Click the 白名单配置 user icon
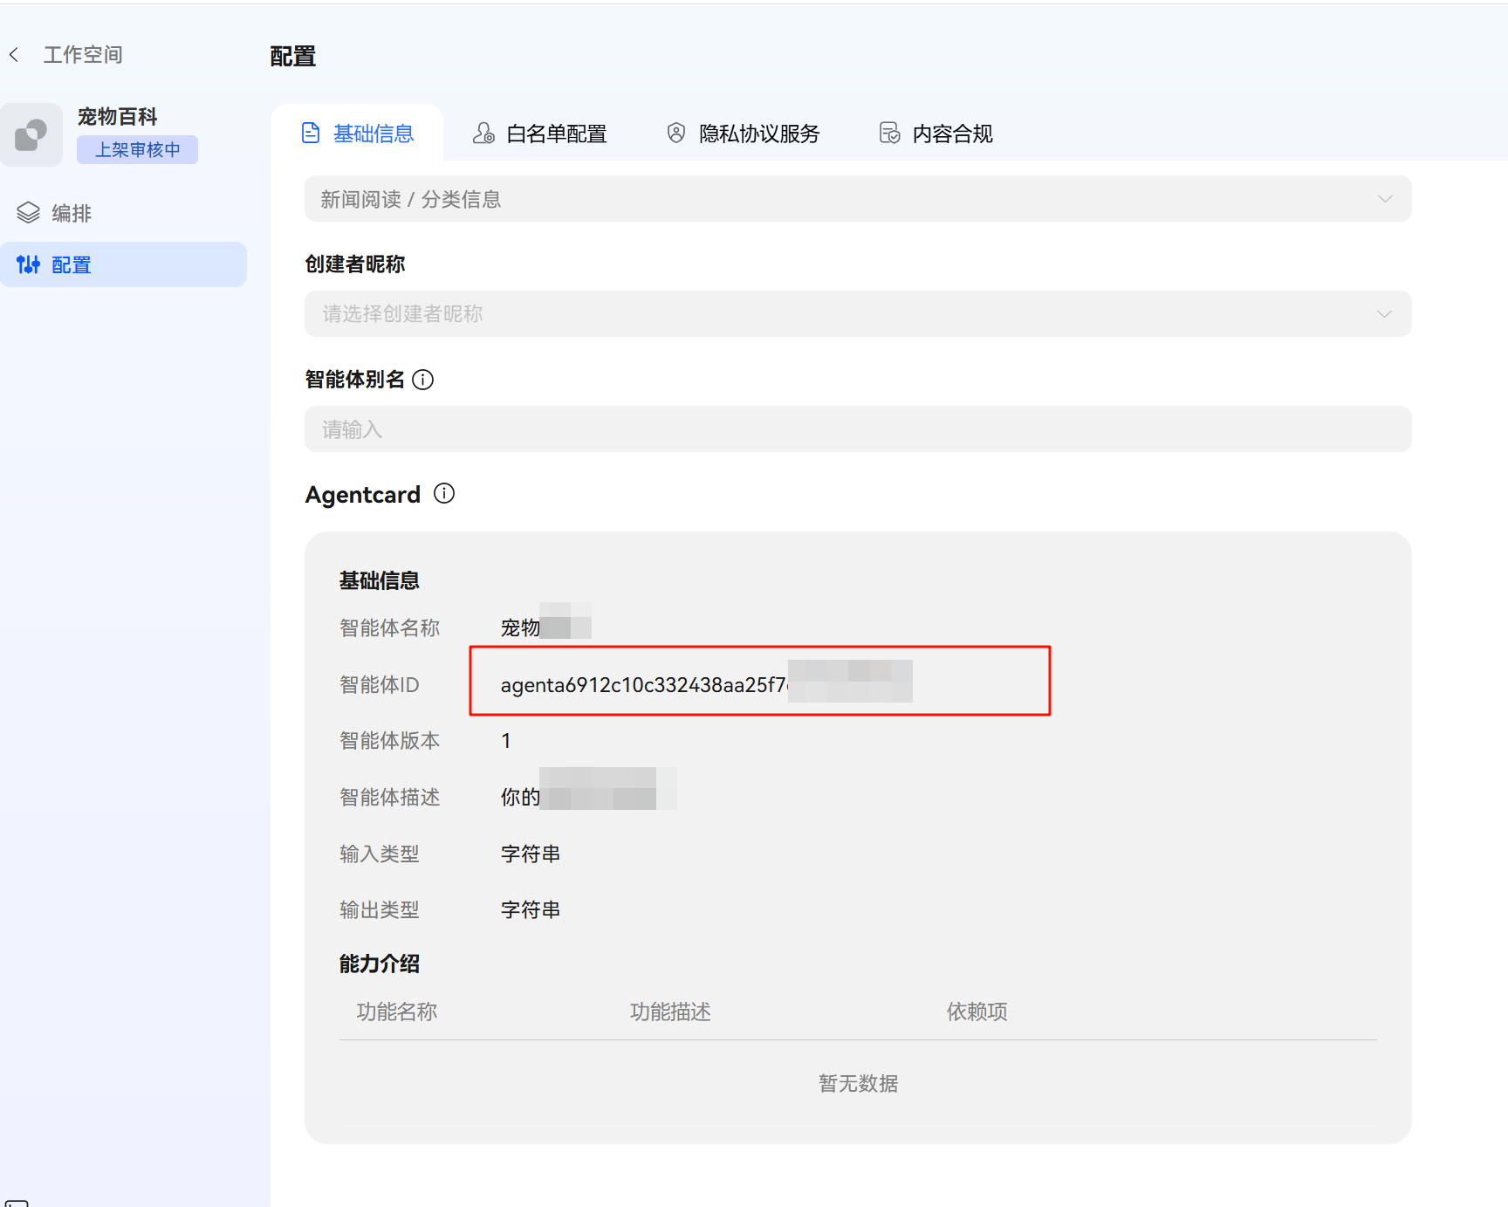Screen dimensions: 1508x1207 (x=483, y=134)
